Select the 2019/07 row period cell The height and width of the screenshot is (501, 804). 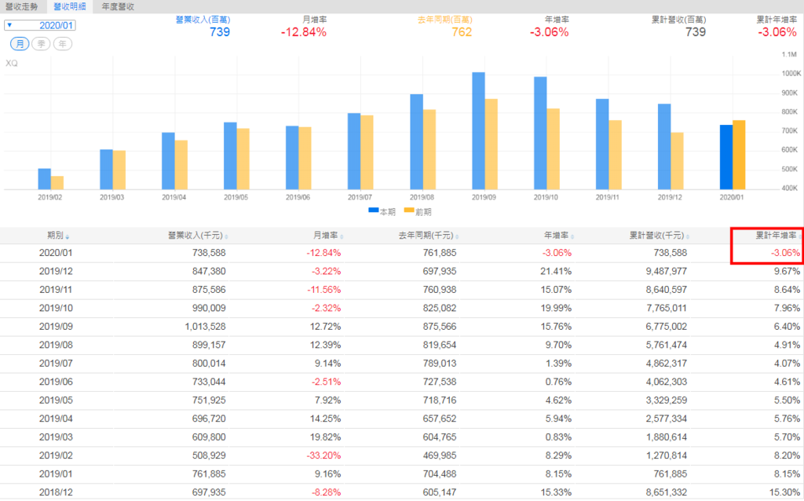pos(56,364)
